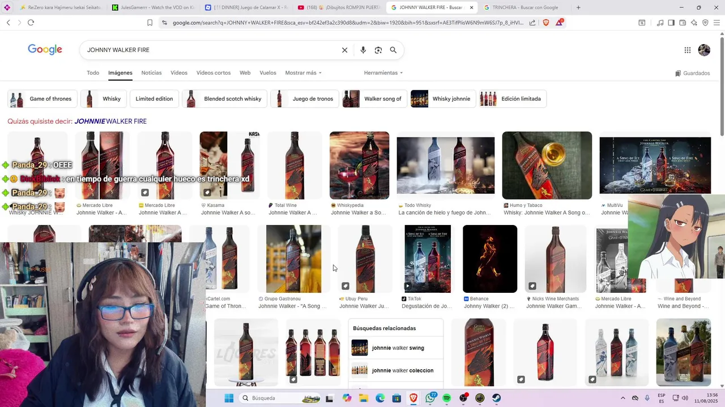Open the Brave playlist music note icon
725x407 pixels.
[x=660, y=23]
